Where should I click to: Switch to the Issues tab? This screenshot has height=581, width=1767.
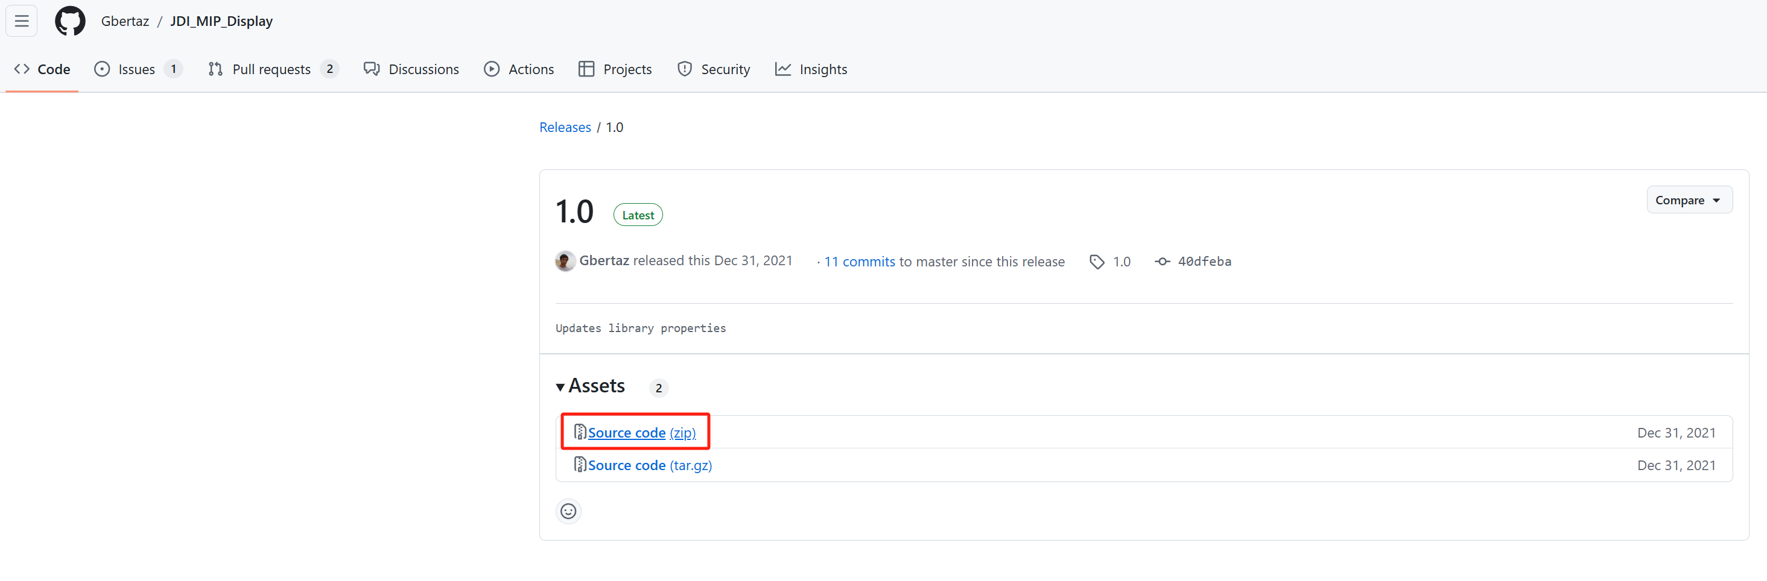138,69
